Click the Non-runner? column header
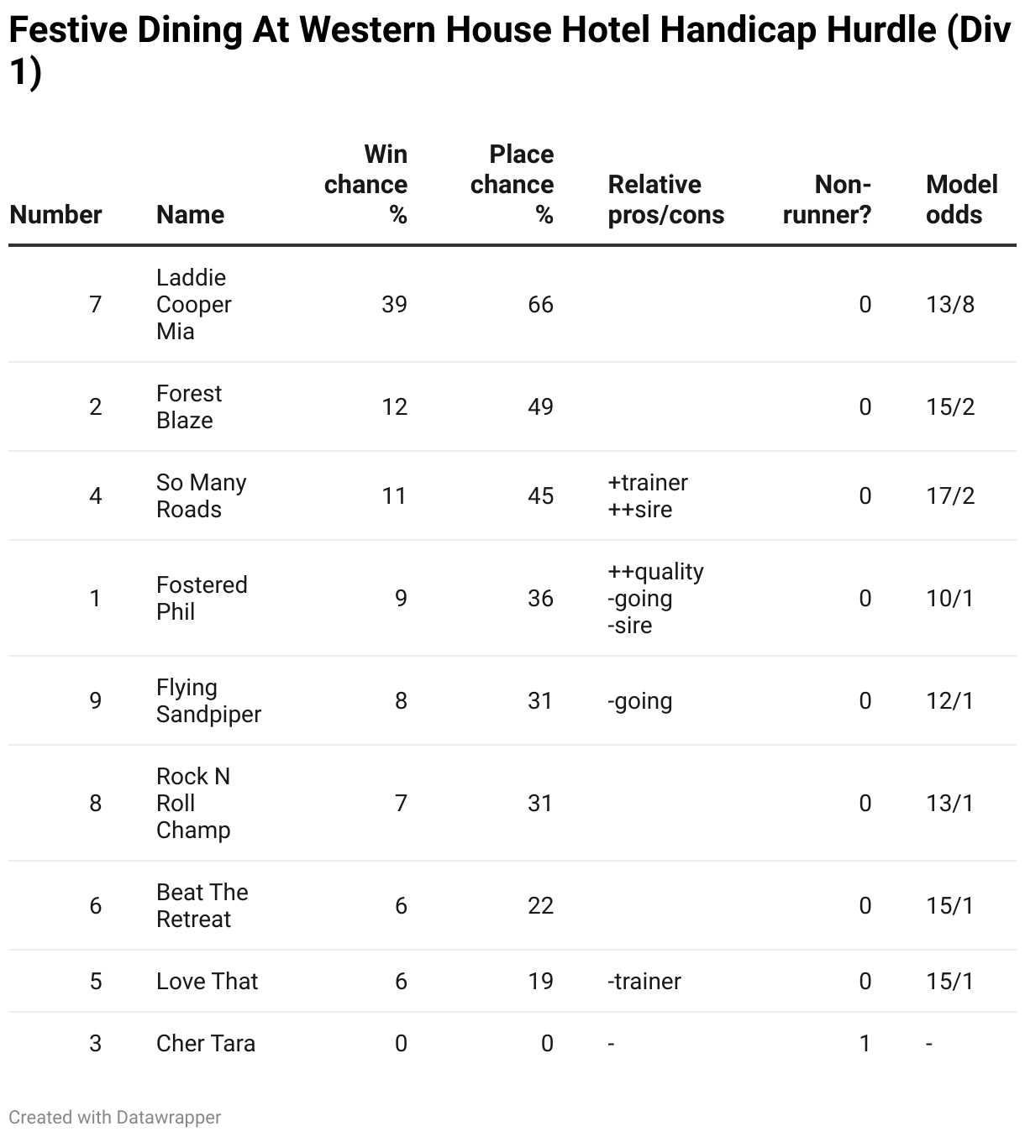 pos(827,199)
